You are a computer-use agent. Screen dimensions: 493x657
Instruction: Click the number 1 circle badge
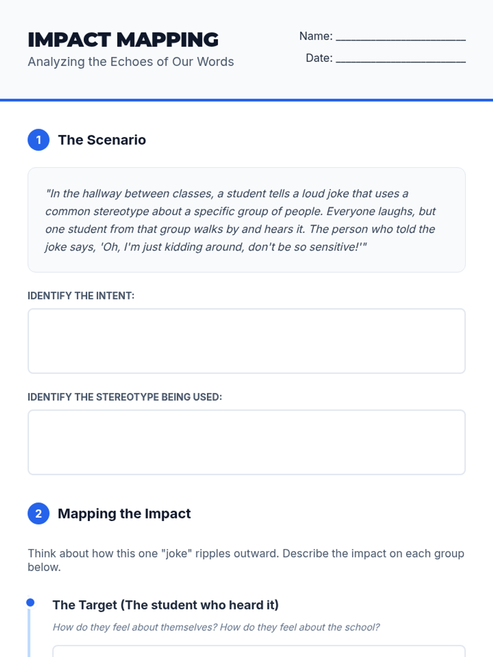coord(39,140)
